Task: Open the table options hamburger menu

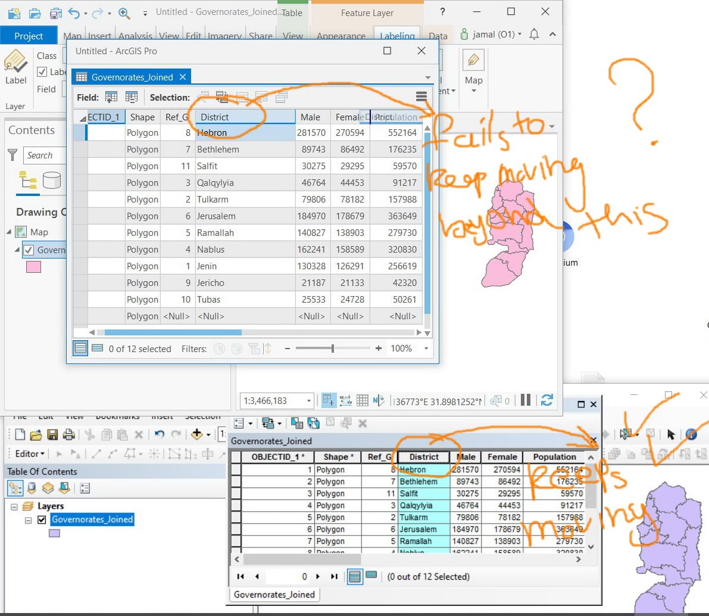Action: click(x=421, y=97)
